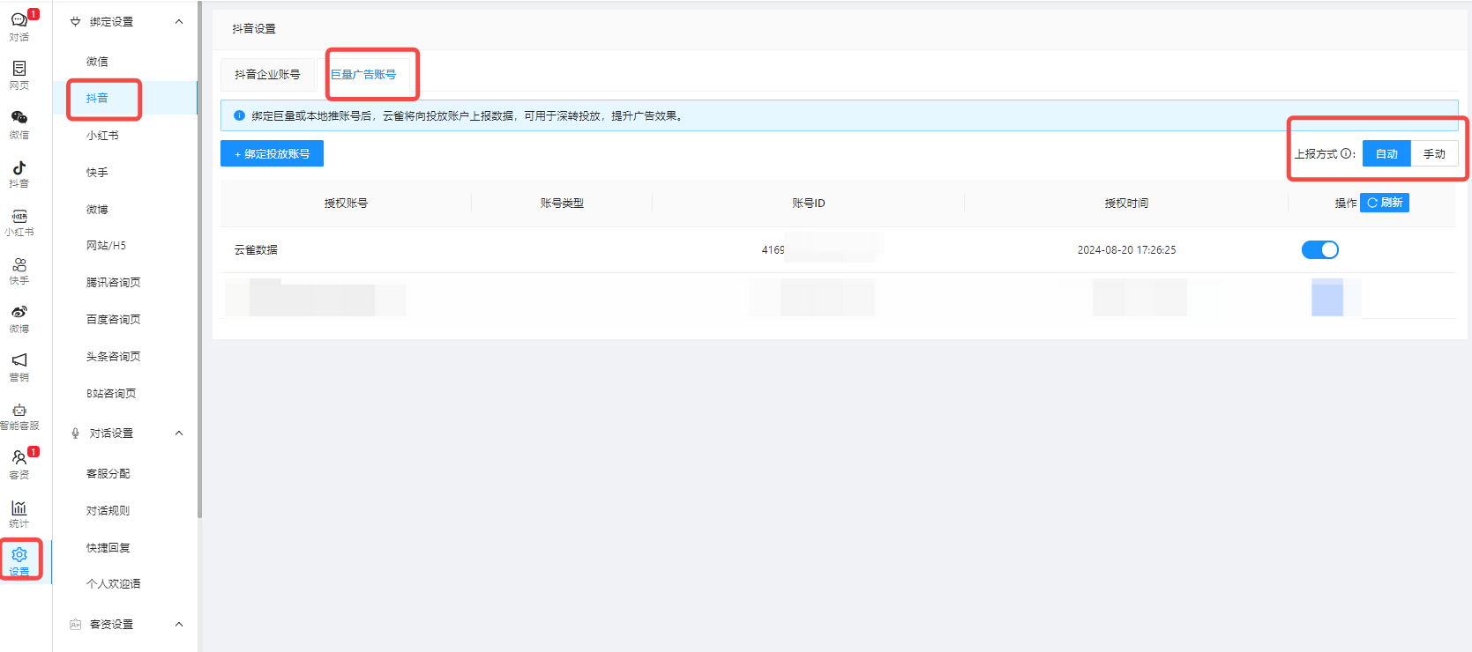Image resolution: width=1472 pixels, height=652 pixels.
Task: Switch to 巨量广告账号 tab
Action: coord(363,75)
